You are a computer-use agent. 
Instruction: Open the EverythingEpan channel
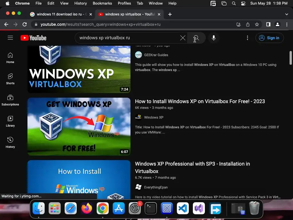click(156, 187)
